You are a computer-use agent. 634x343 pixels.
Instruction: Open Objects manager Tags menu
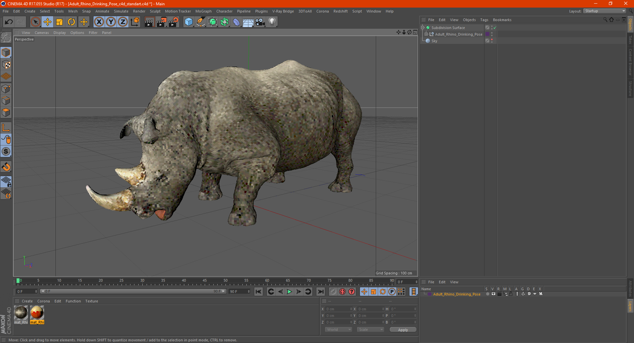click(484, 20)
